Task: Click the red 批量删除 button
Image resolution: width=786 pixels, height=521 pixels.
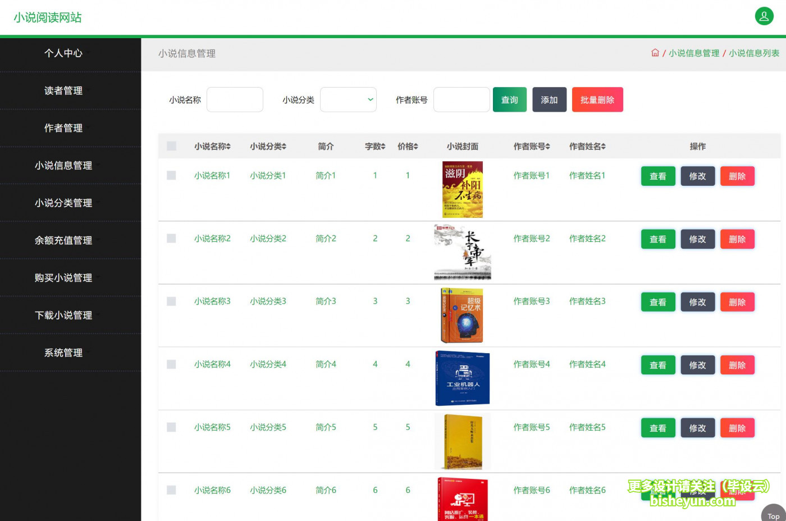Action: 597,99
